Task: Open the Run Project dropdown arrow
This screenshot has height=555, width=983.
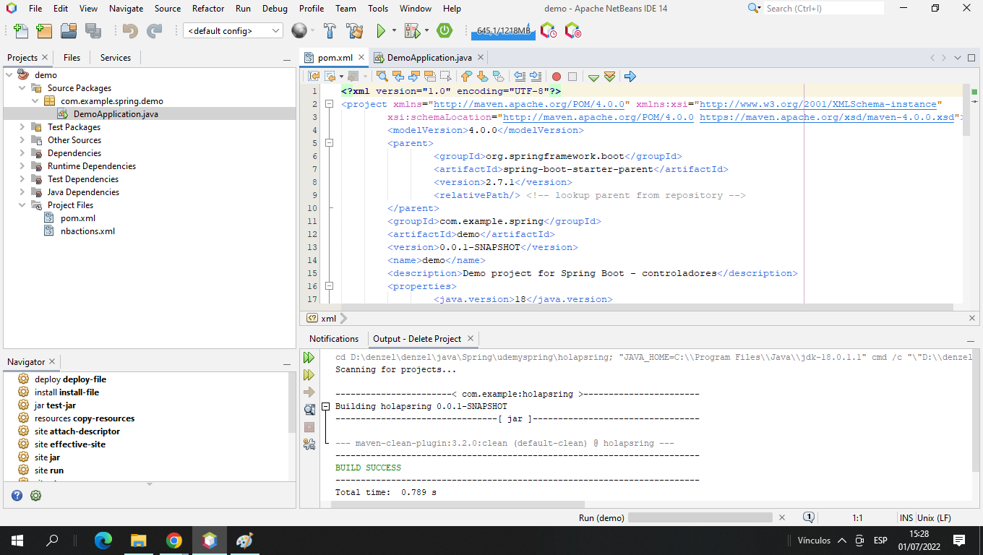Action: click(394, 31)
